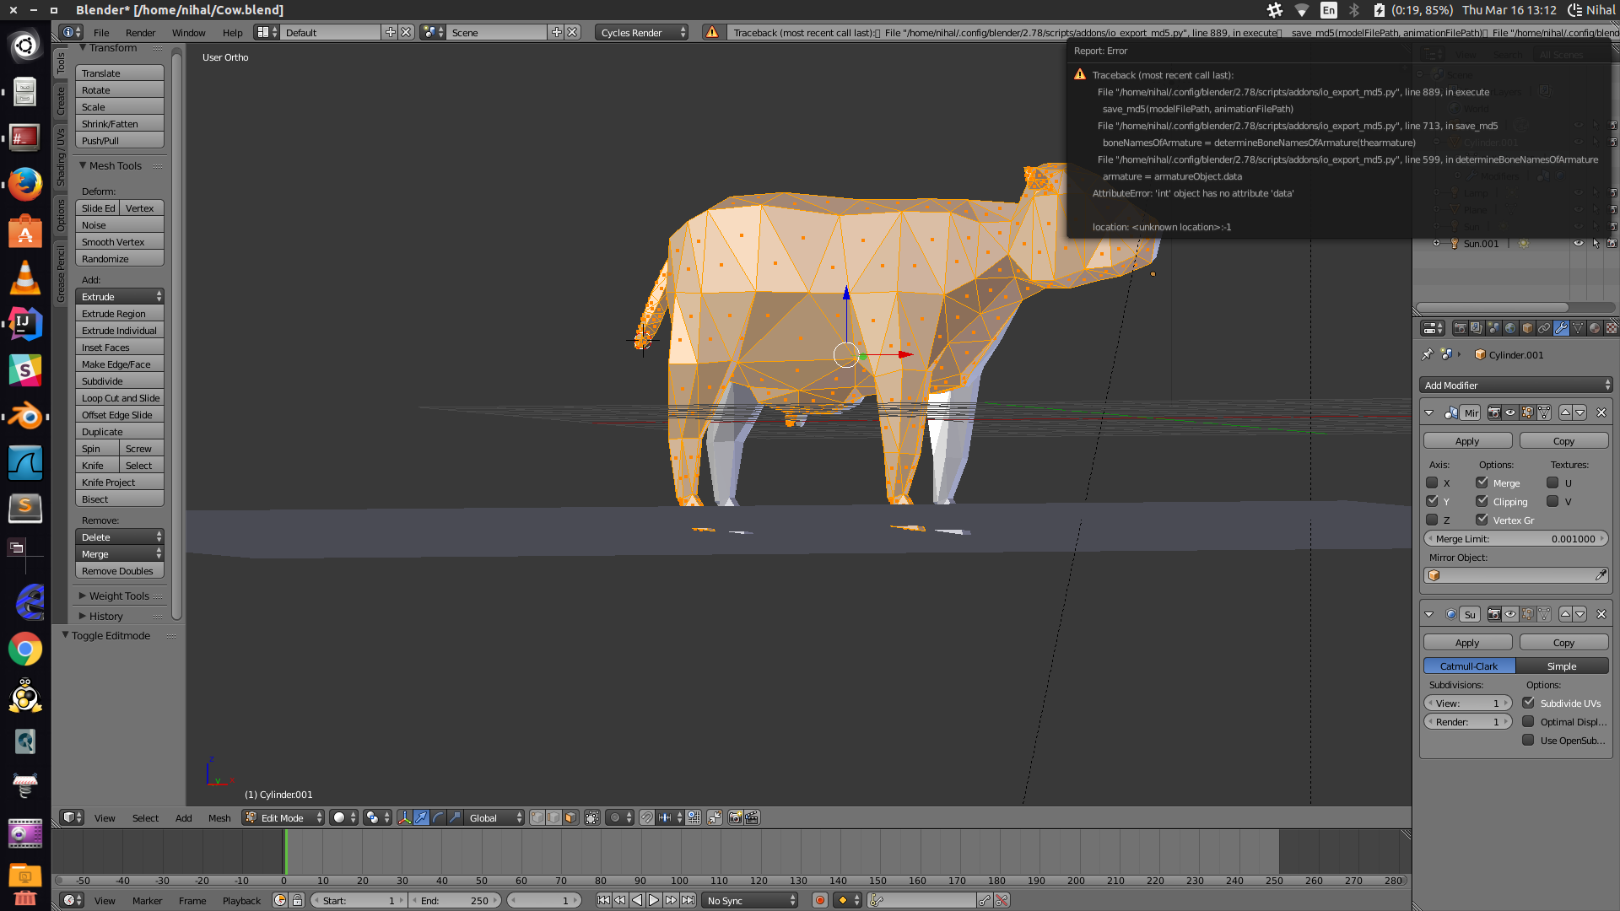Open the Object properties tab cube icon
The image size is (1620, 911).
1527,328
